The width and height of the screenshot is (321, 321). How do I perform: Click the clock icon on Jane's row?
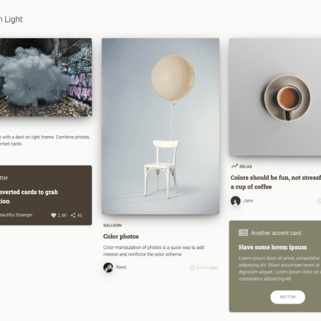pyautogui.click(x=319, y=201)
